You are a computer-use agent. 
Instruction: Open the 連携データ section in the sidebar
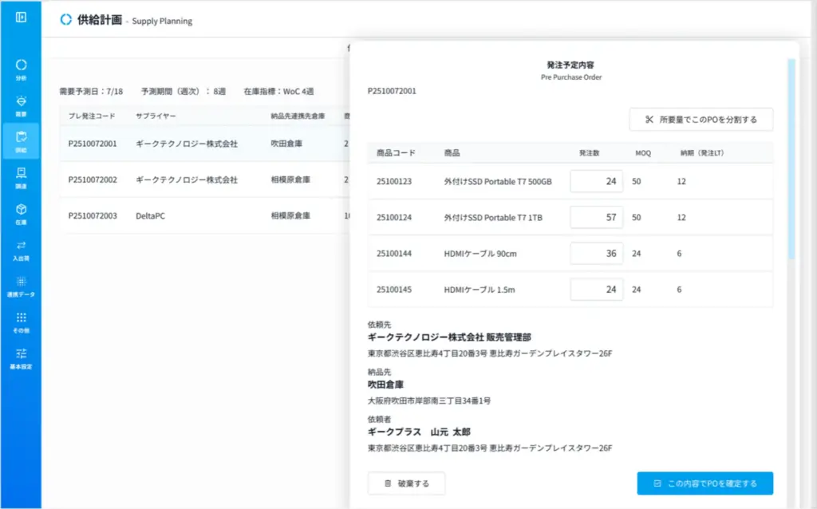point(21,286)
